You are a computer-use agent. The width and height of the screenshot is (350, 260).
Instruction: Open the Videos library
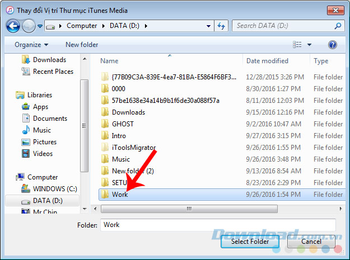(x=37, y=154)
